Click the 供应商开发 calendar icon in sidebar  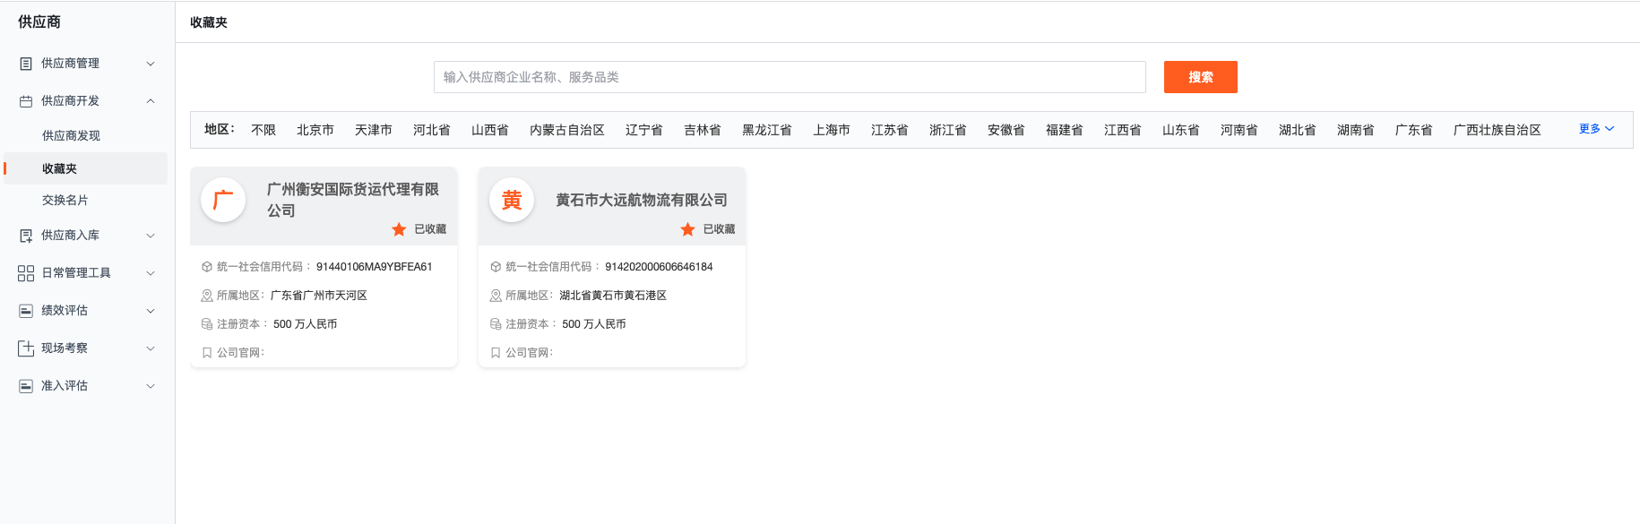(26, 101)
